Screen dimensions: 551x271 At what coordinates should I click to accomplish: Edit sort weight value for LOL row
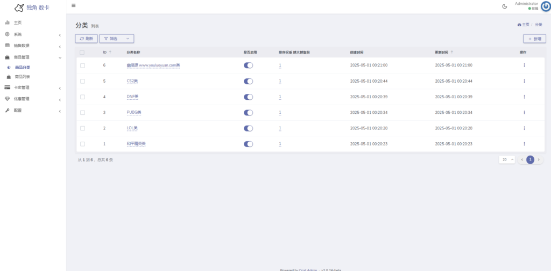280,128
